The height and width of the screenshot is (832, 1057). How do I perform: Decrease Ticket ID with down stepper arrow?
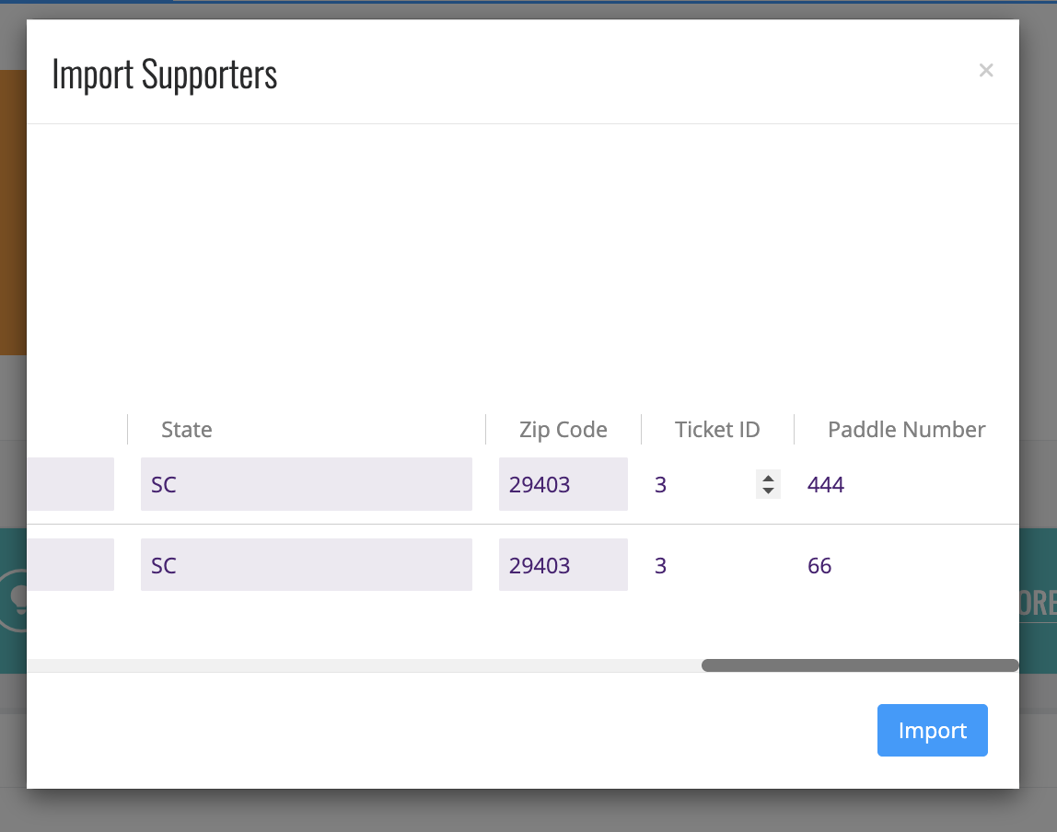768,491
